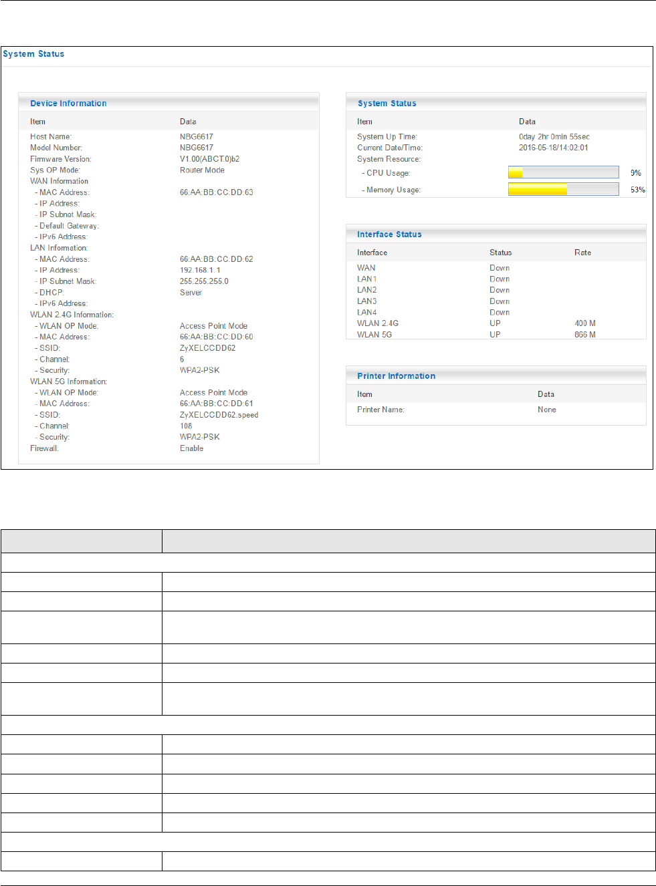
Task: Select the 53% memory usage value
Action: click(638, 190)
